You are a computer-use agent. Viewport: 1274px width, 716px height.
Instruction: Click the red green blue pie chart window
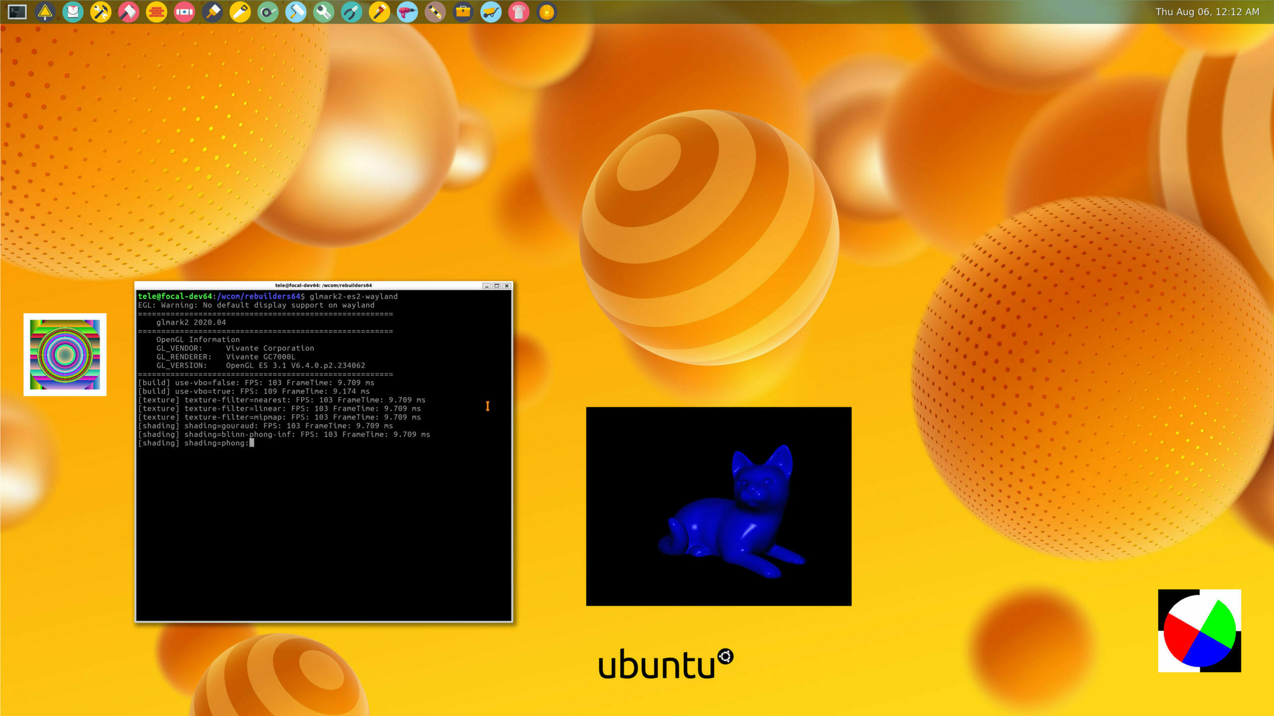1199,630
